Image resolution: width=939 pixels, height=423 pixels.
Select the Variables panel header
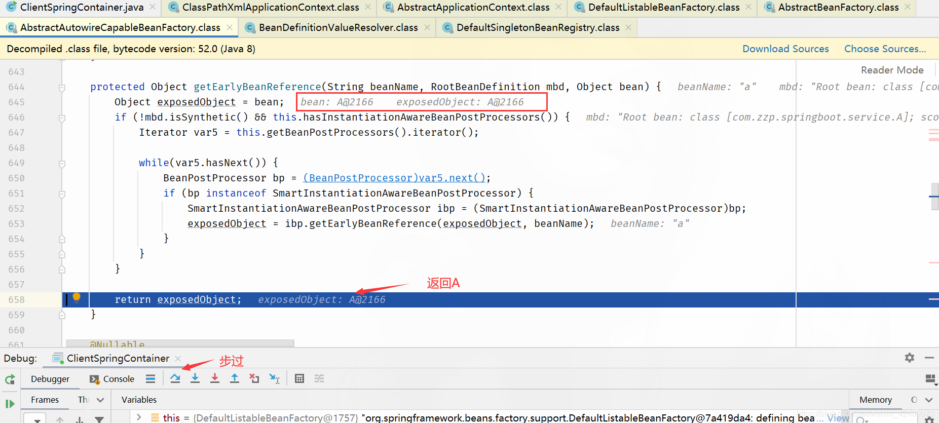[x=139, y=400]
